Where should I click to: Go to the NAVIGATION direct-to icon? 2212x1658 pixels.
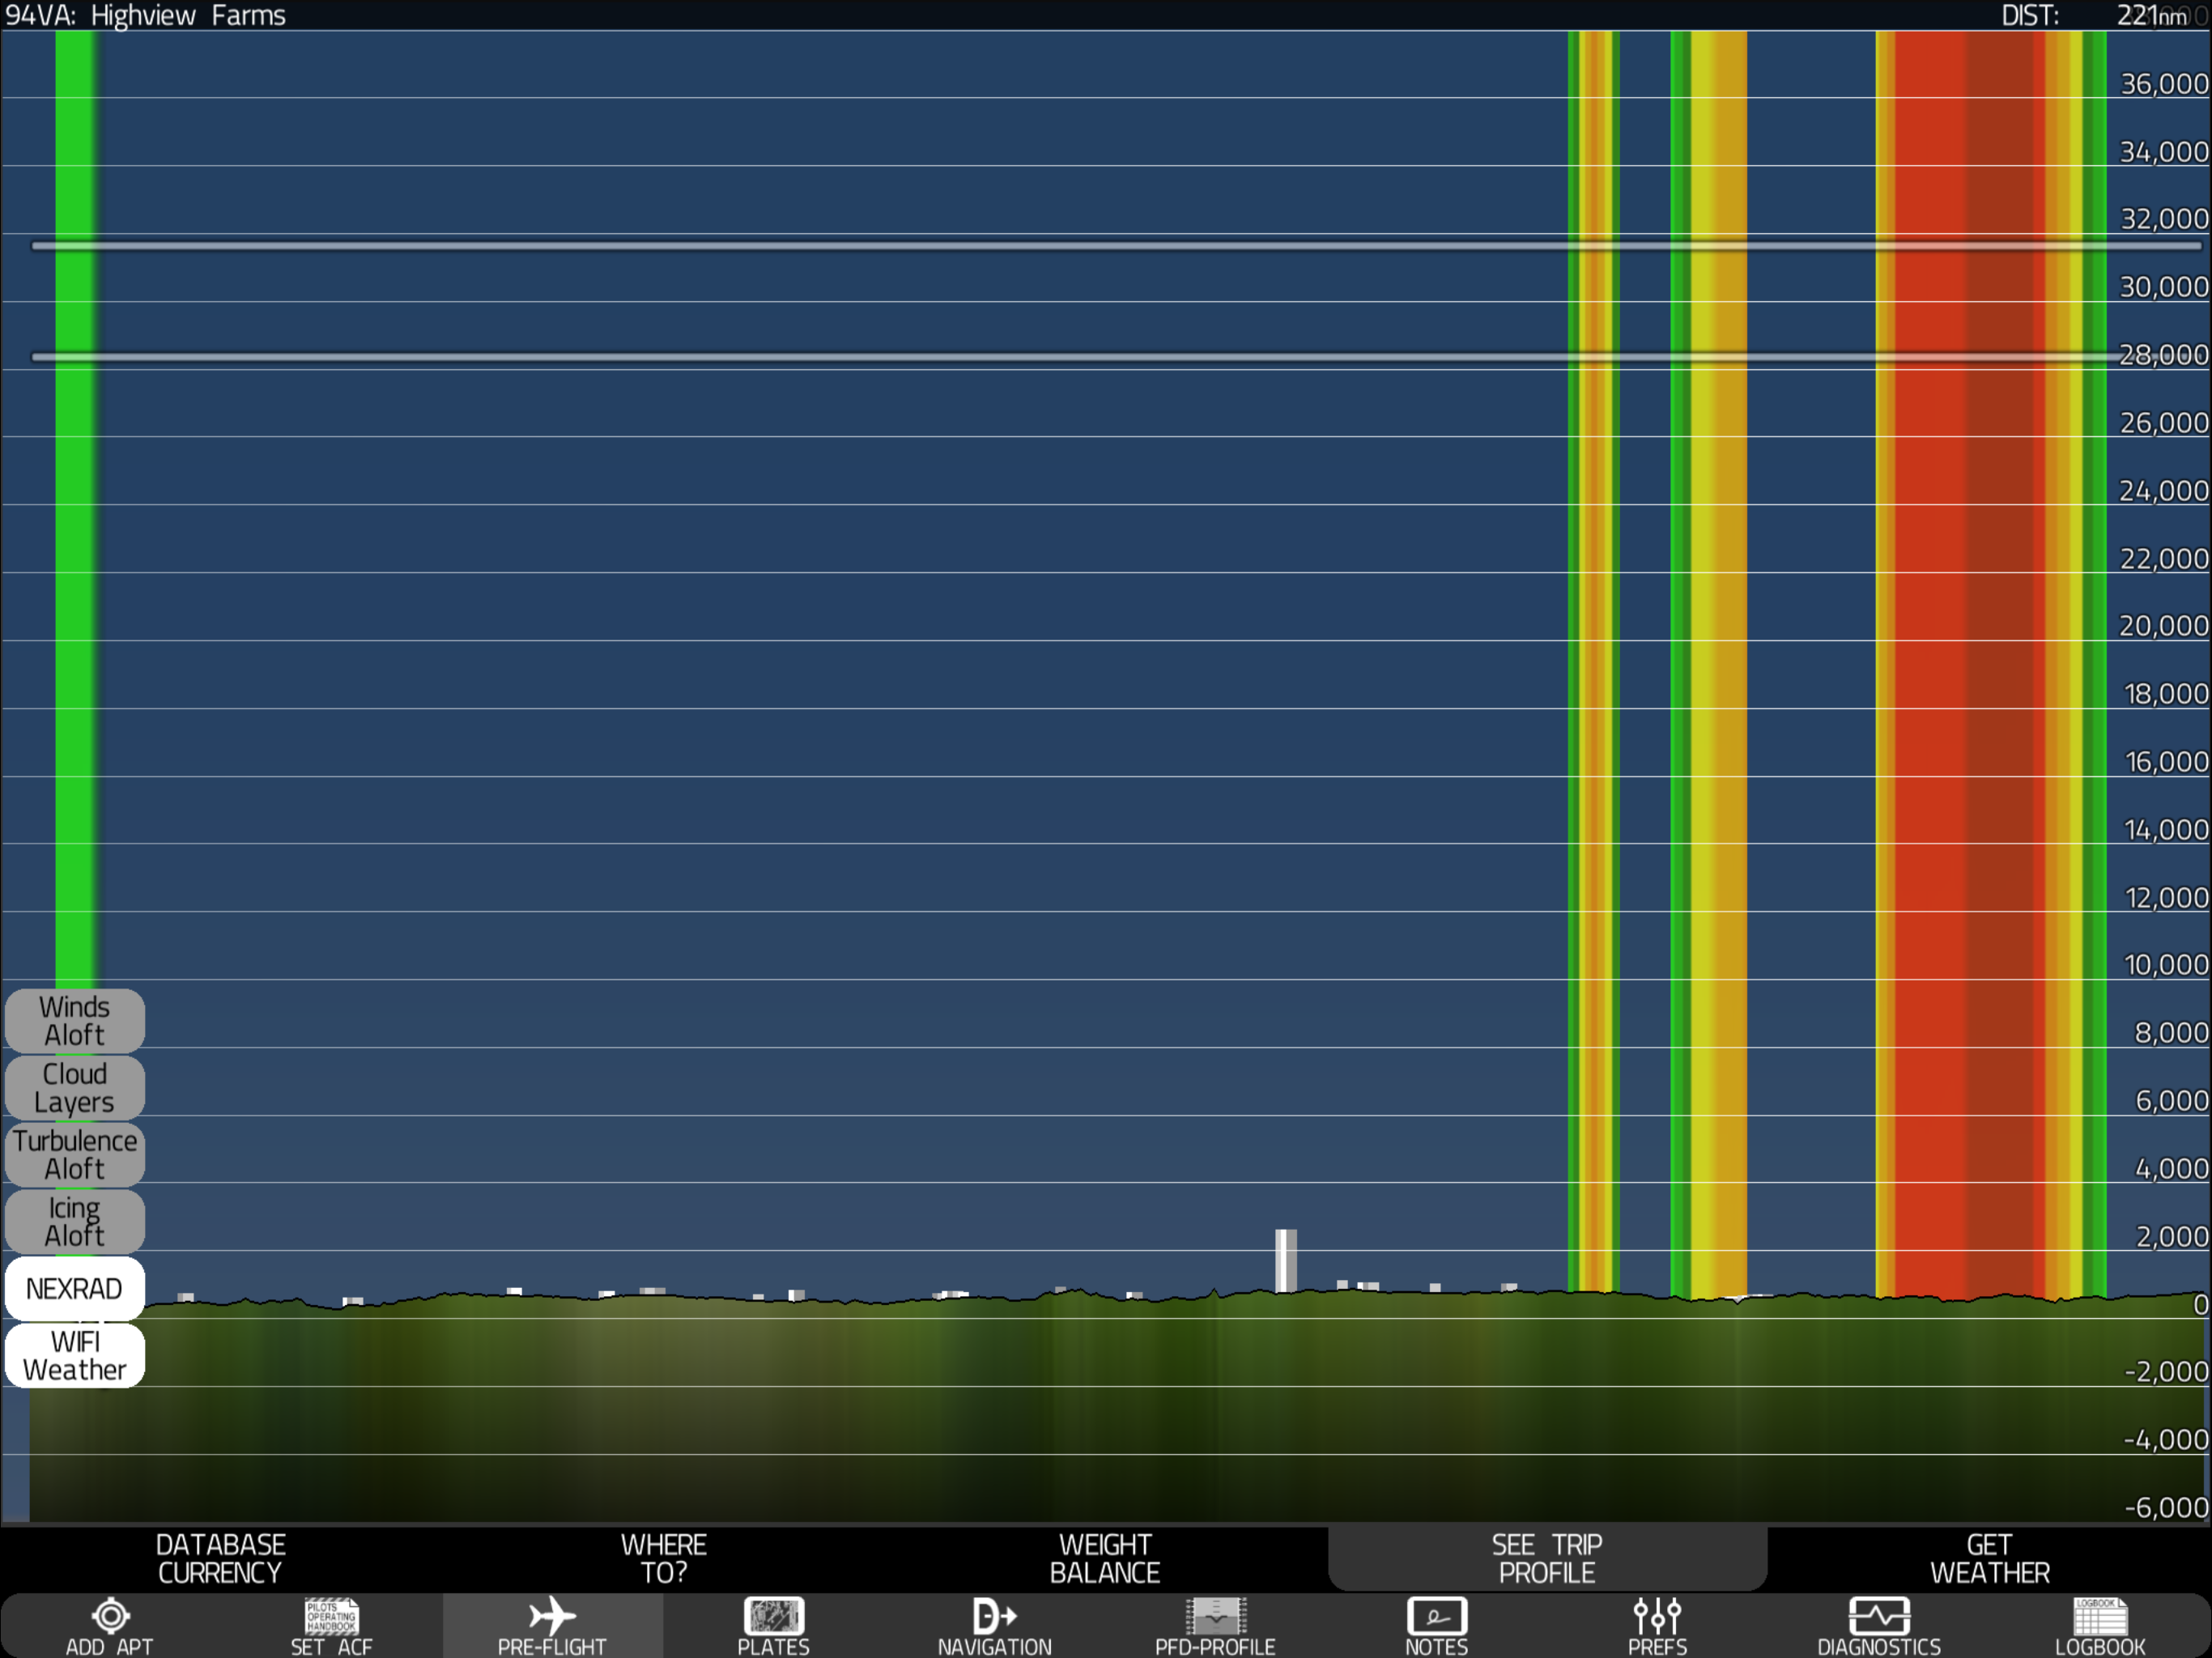pos(994,1616)
